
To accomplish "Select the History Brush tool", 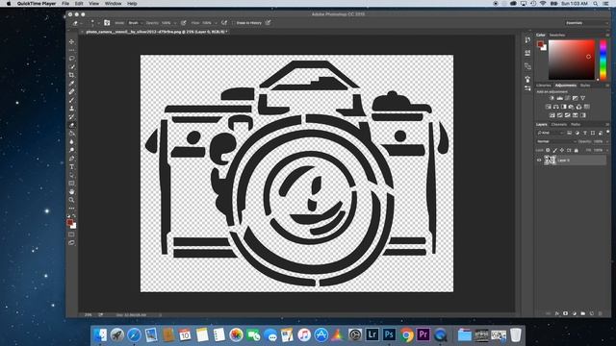I will [71, 117].
